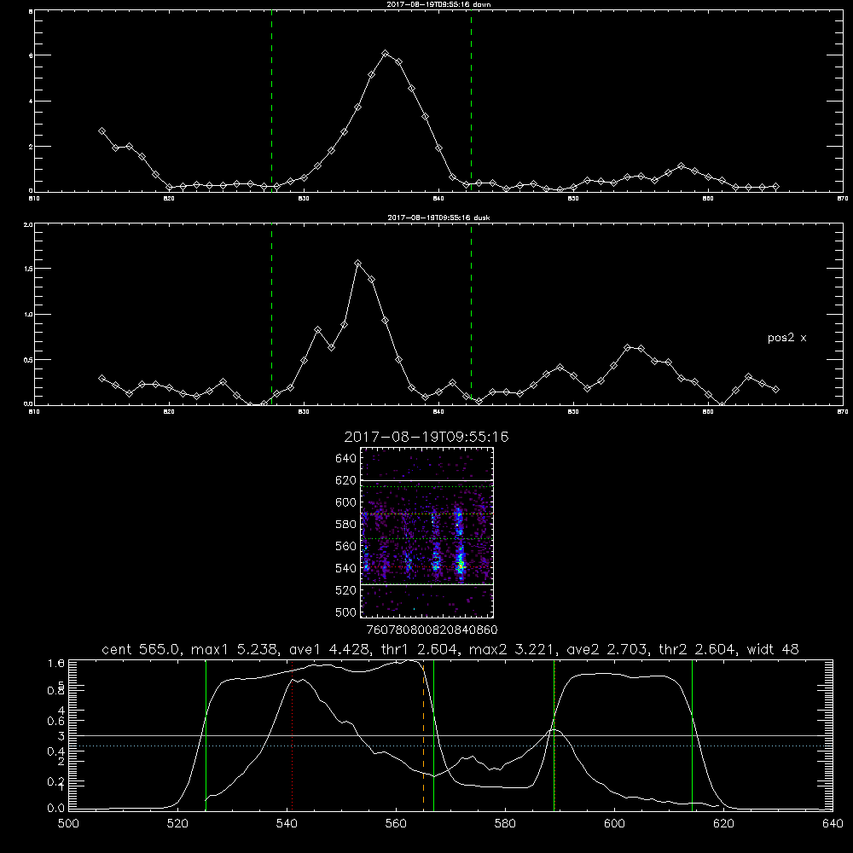Click the dusk plot title text
853x853 pixels.
pos(438,218)
